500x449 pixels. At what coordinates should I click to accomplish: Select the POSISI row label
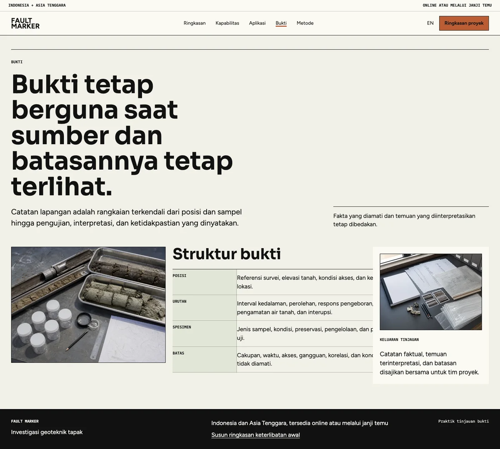click(x=180, y=276)
